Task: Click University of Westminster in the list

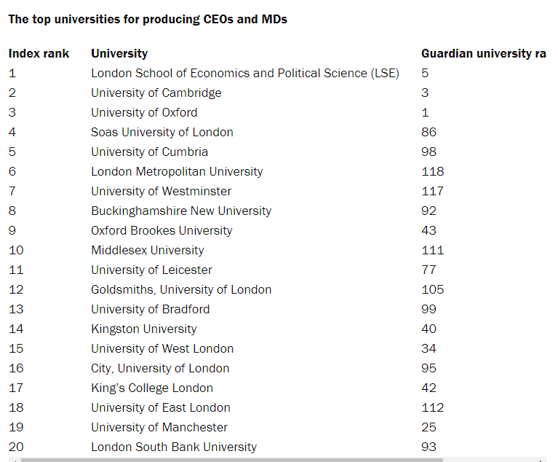Action: 161,191
